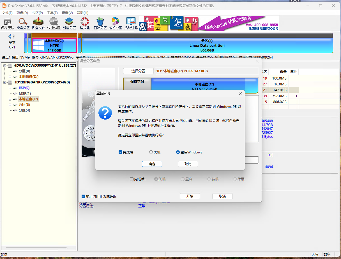Select the 重启Windows radio option
341x259 pixels.
coord(178,152)
